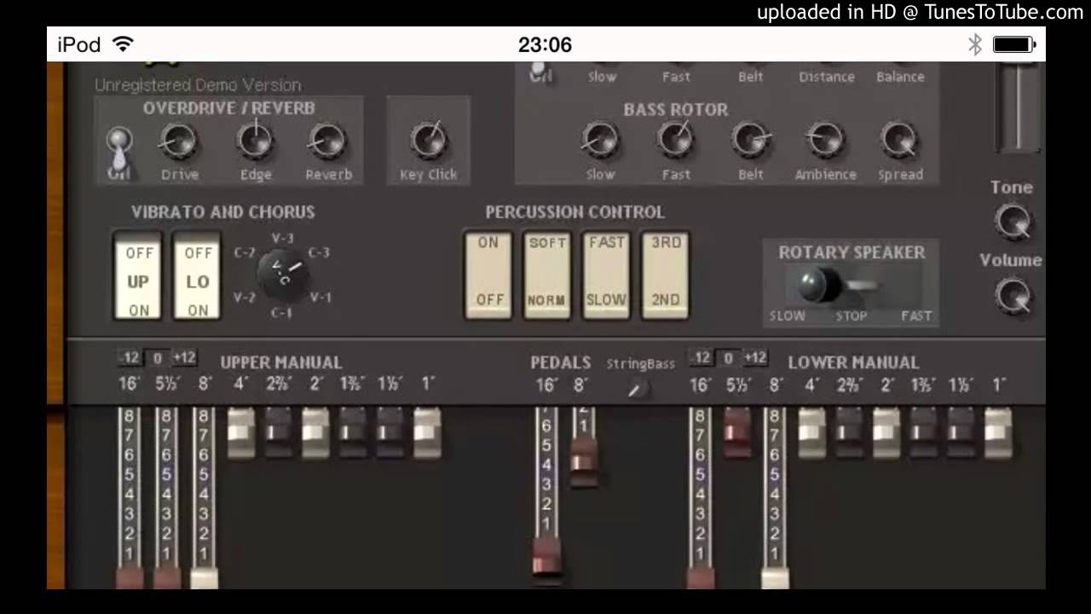
Task: Click Upper Manual 1' drawbar
Action: [427, 432]
